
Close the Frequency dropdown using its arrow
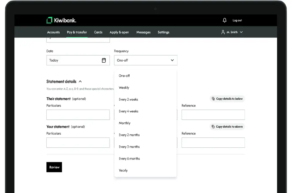click(x=172, y=60)
